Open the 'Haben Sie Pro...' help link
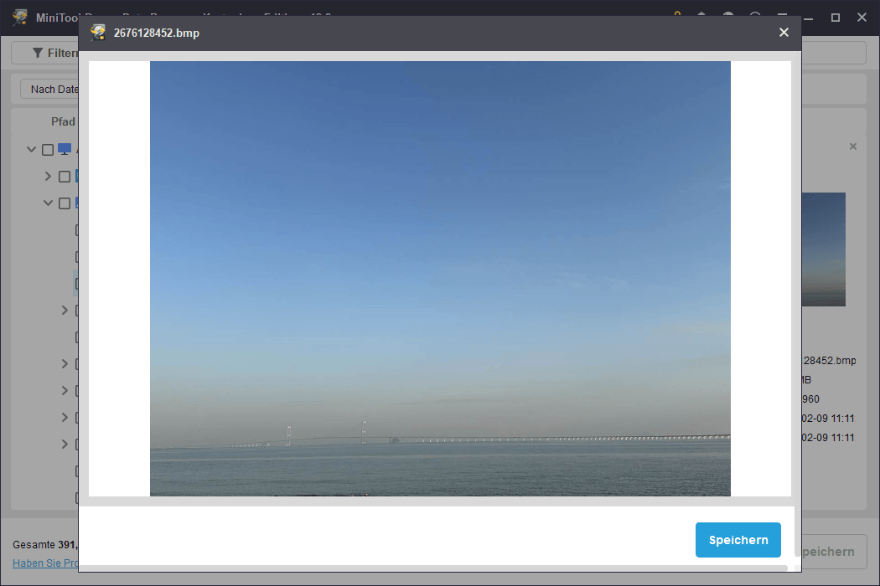Image resolution: width=880 pixels, height=586 pixels. (x=45, y=563)
